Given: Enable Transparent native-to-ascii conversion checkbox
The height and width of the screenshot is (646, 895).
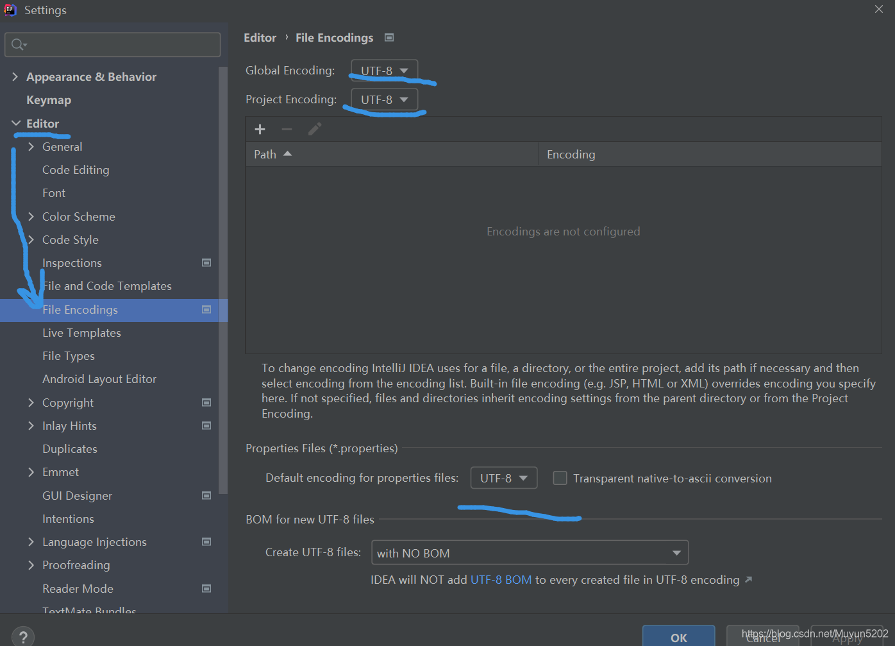Looking at the screenshot, I should point(560,478).
